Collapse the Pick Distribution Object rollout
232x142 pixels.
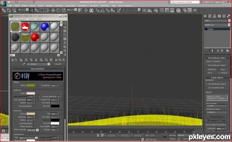tap(217, 58)
